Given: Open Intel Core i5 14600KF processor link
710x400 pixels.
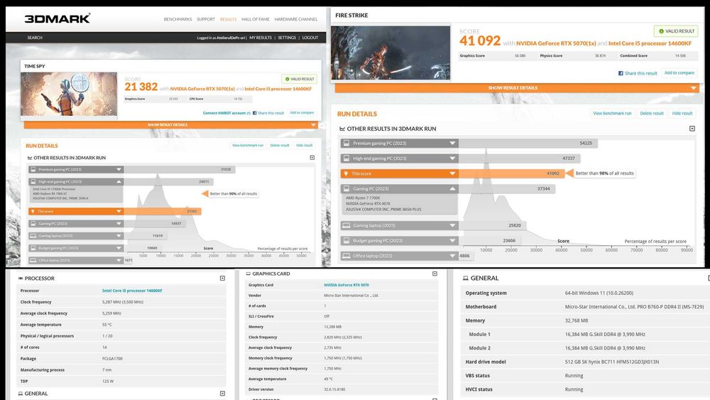Looking at the screenshot, I should pyautogui.click(x=132, y=291).
